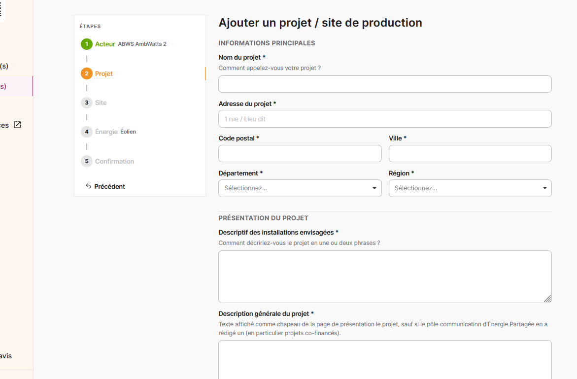Click the ABWS AmbWatts 2 text
This screenshot has height=379, width=577.
click(x=142, y=44)
